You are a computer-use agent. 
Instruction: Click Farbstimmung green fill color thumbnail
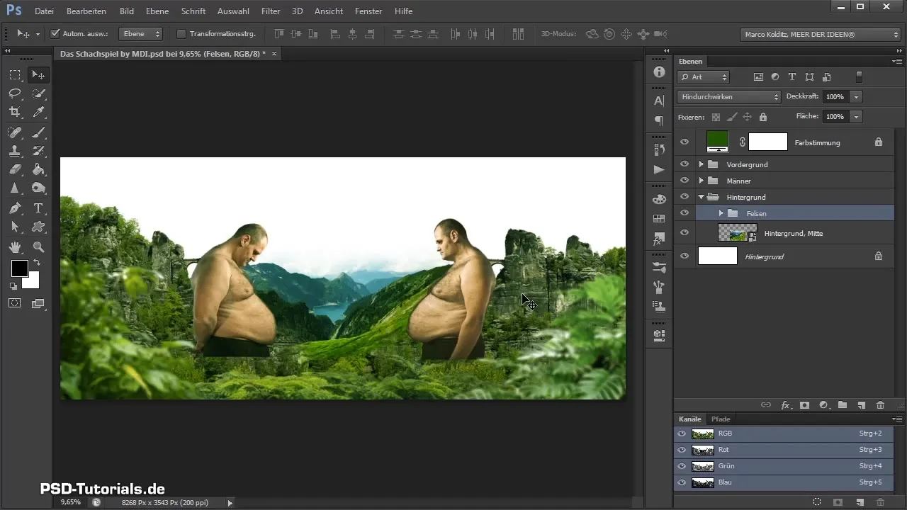(x=718, y=142)
